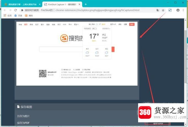Click the captured Sogou page thumbnail
This screenshot has height=127, width=188.
pyautogui.click(x=77, y=54)
